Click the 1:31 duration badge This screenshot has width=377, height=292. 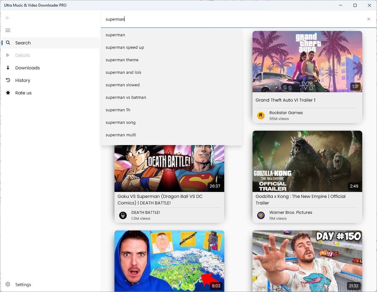tap(355, 86)
